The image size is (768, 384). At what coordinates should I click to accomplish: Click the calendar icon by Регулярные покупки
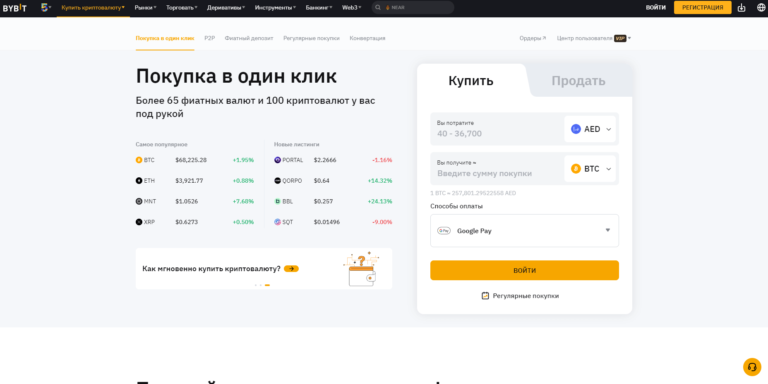click(x=485, y=296)
